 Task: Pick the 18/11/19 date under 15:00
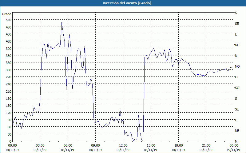point(150,150)
